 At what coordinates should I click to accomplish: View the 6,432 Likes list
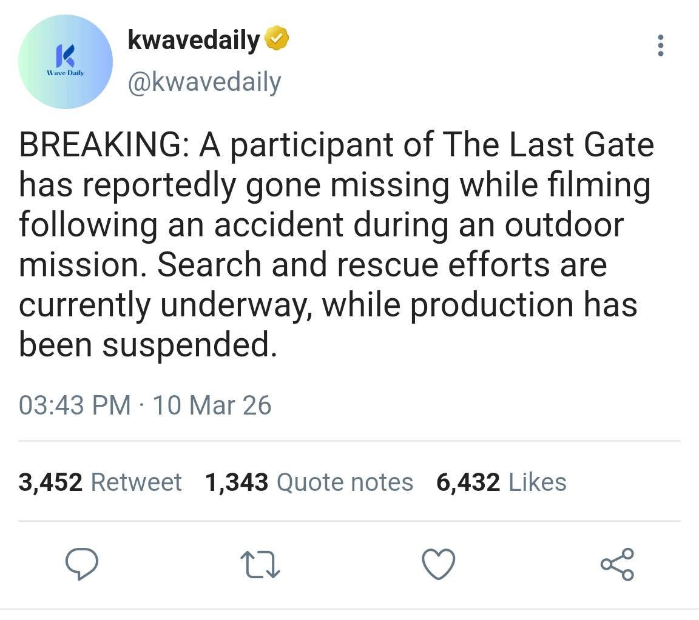tap(502, 482)
